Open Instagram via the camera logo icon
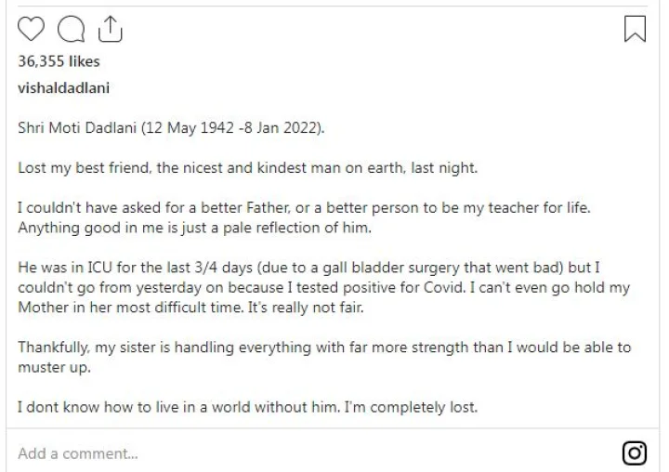 (x=635, y=452)
